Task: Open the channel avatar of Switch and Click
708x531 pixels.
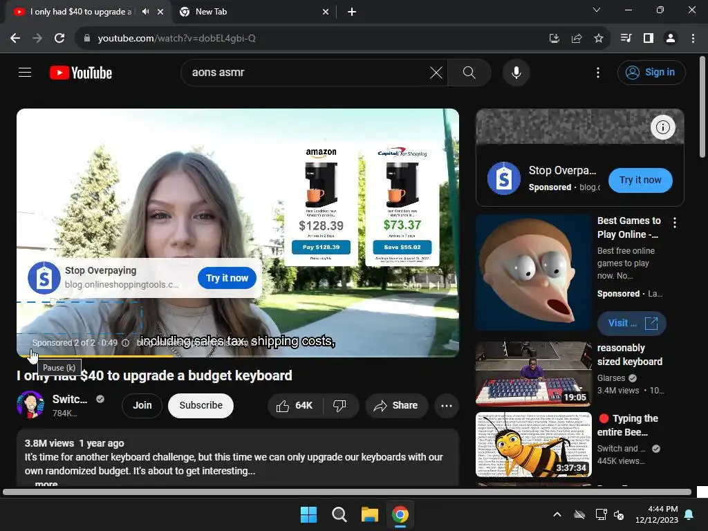Action: [x=30, y=405]
